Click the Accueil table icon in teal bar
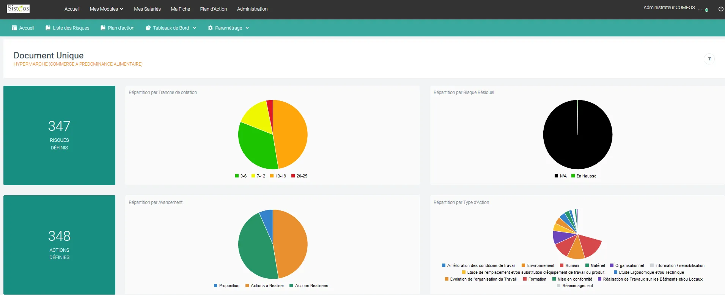Screen dimensions: 725x295 point(14,28)
